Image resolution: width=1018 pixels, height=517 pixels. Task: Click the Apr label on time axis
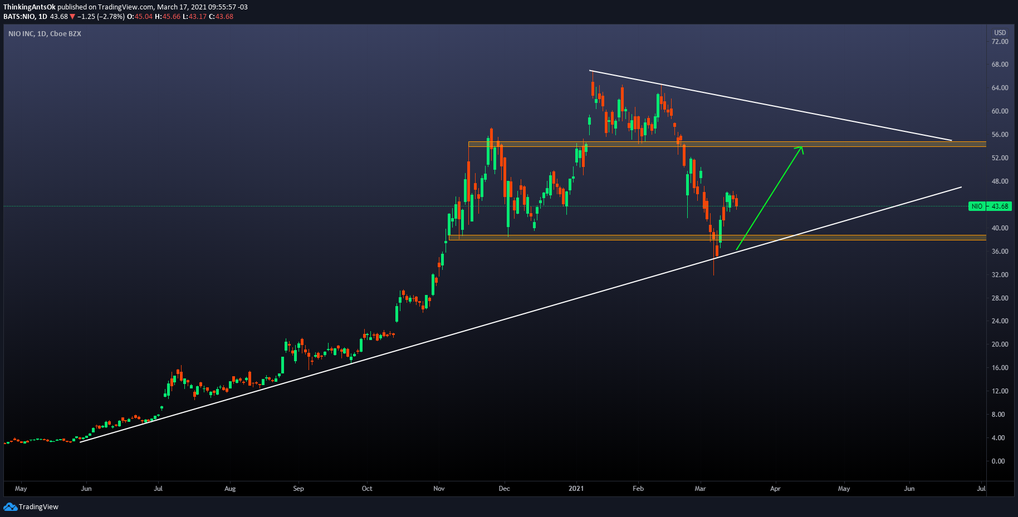(x=775, y=489)
